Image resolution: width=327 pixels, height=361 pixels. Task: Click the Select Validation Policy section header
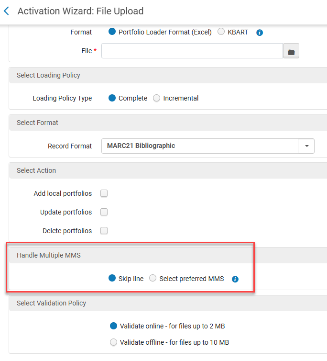coord(51,303)
